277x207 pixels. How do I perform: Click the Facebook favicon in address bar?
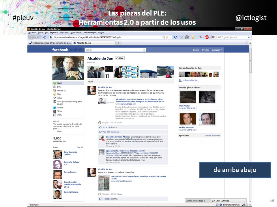(51, 37)
